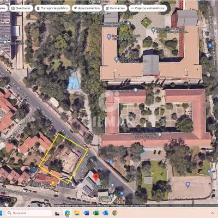Filter map by Transporte público
Screen dimensions: 218x218
tap(52, 8)
